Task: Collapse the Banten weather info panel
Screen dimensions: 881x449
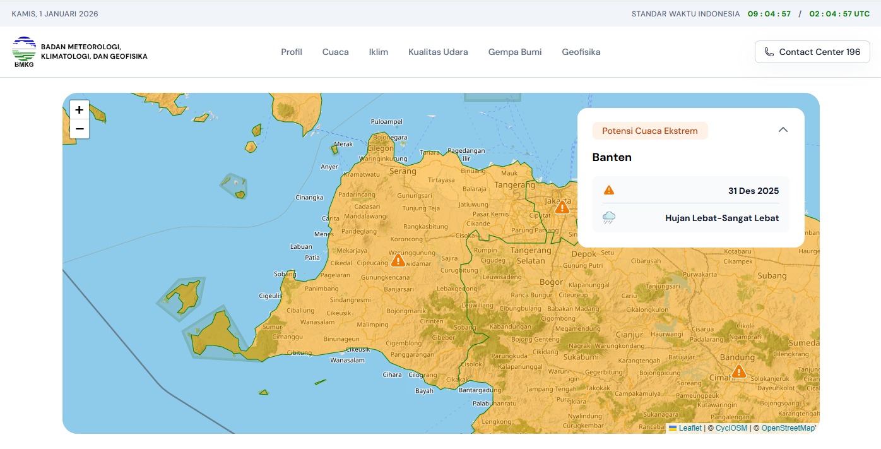Action: [783, 130]
